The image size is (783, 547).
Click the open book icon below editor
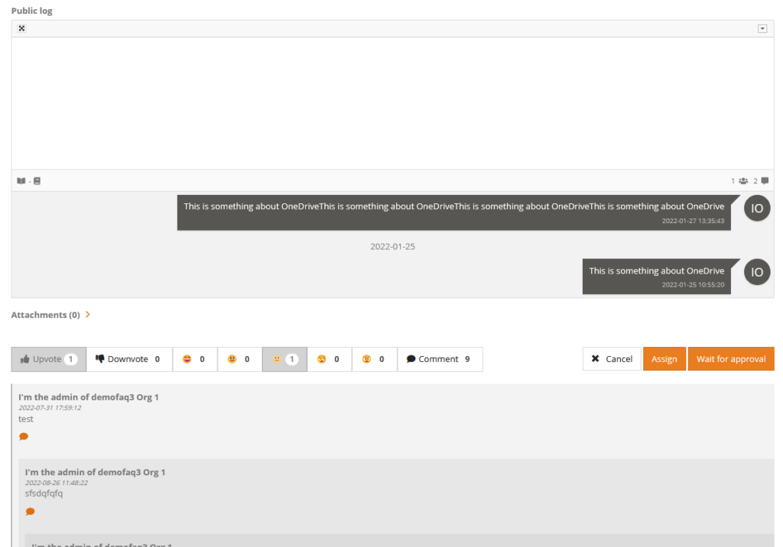pos(21,181)
